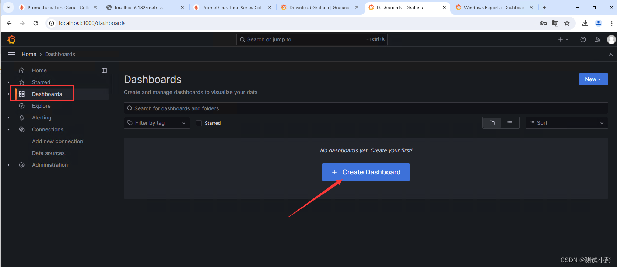The image size is (617, 267).
Task: Click the translate page icon
Action: coord(555,23)
